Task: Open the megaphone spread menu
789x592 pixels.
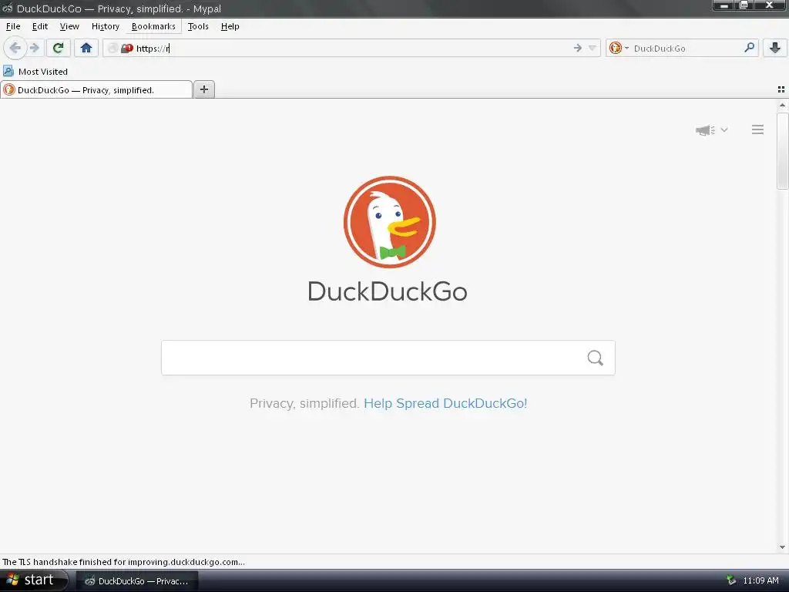Action: pyautogui.click(x=711, y=129)
